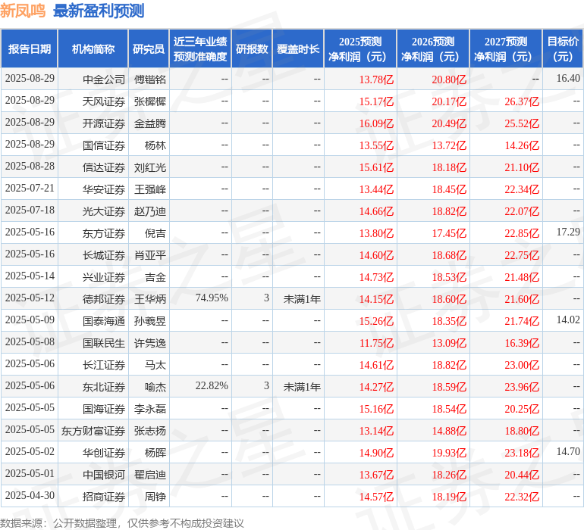Image resolution: width=584 pixels, height=530 pixels.
Task: Click the 最新盈利预测 heading
Action: coord(99,11)
